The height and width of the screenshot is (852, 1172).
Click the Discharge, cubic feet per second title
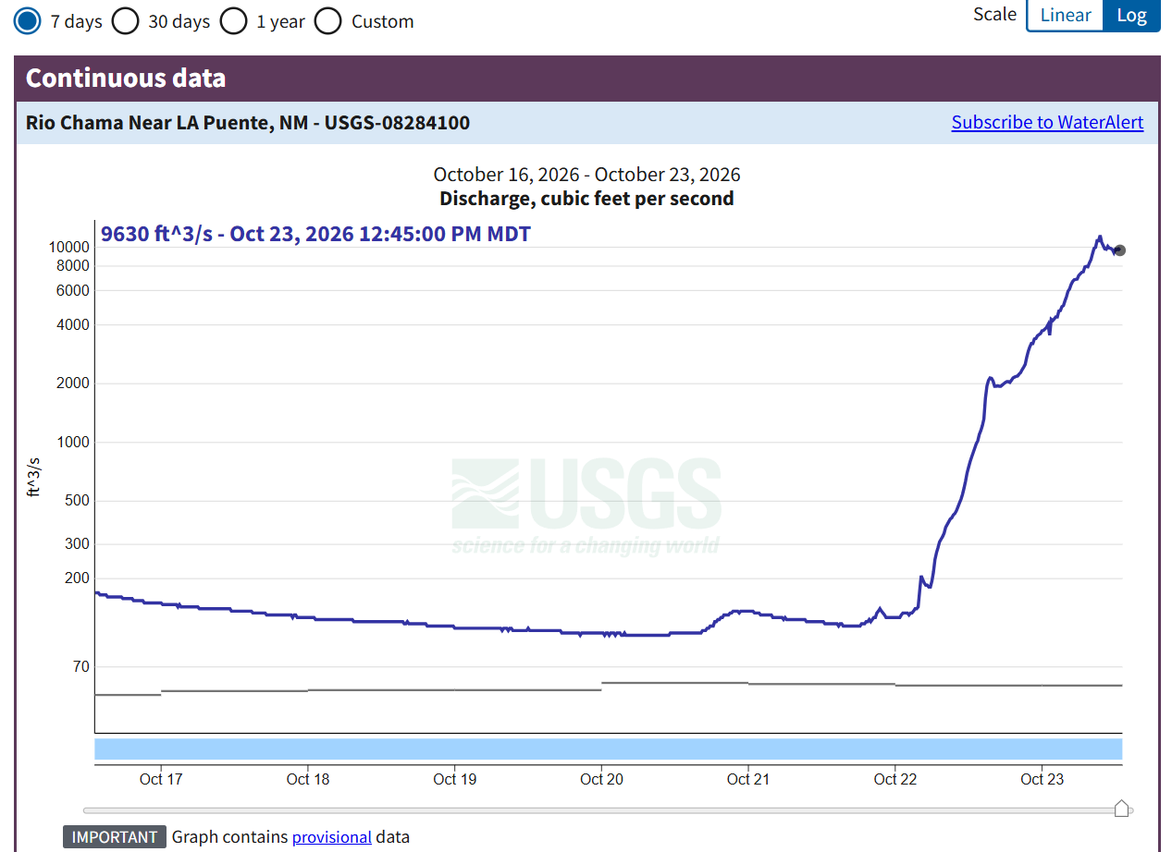click(586, 198)
